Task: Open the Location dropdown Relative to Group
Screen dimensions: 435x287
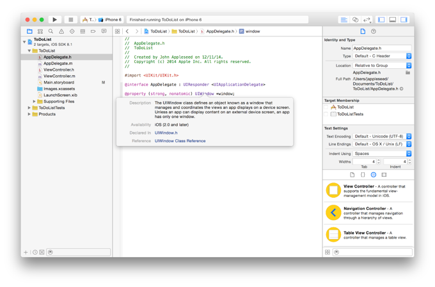Action: pyautogui.click(x=382, y=66)
